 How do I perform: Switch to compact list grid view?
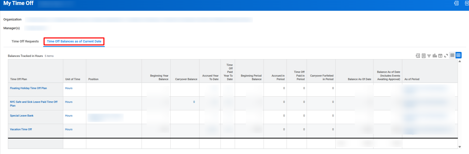click(x=452, y=55)
